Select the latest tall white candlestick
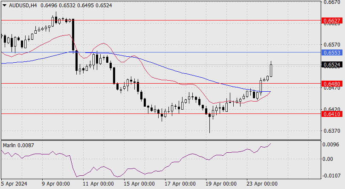345x189 pixels. pos(271,70)
